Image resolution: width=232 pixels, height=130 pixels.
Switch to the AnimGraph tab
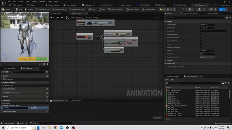(x=55, y=14)
